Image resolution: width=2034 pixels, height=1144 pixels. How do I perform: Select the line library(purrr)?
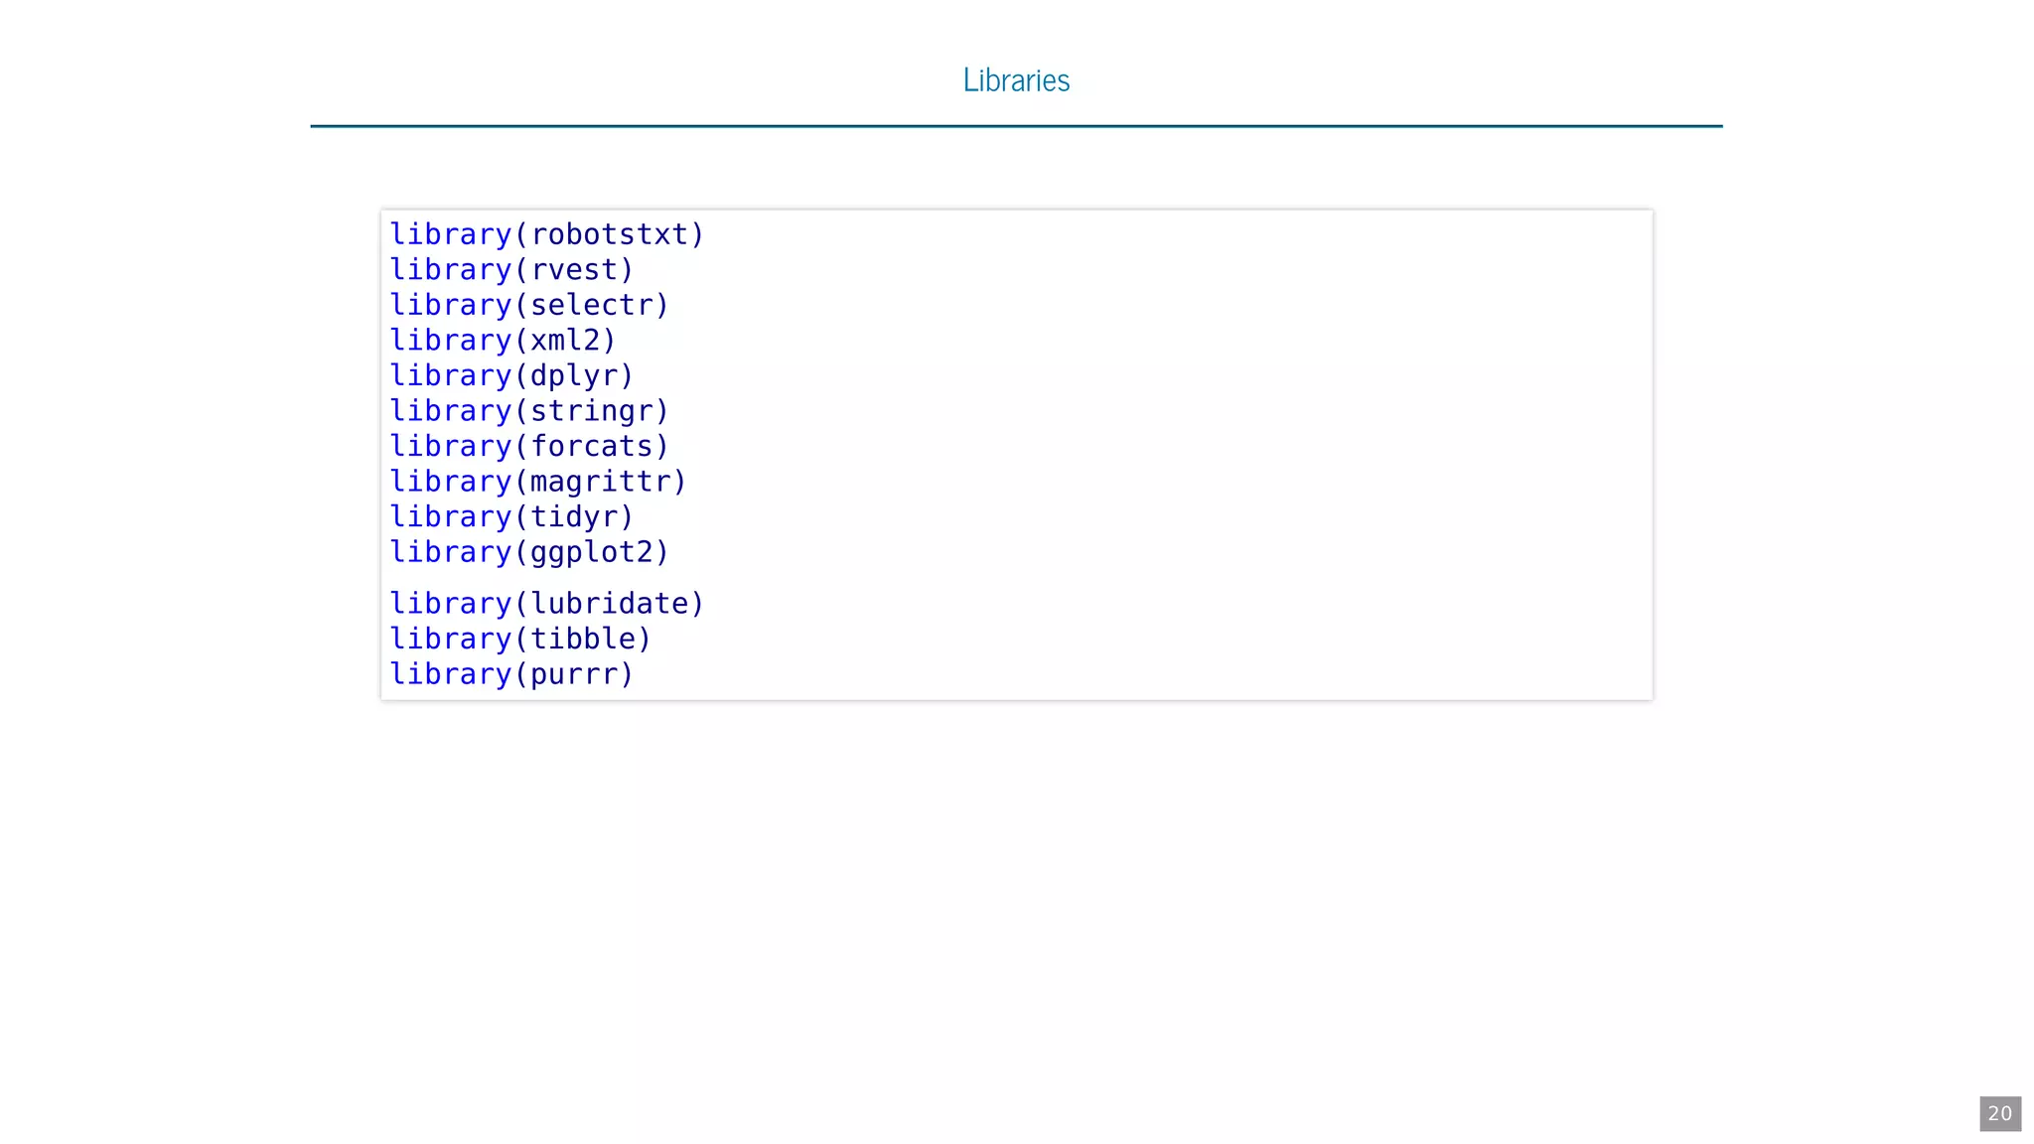point(510,674)
